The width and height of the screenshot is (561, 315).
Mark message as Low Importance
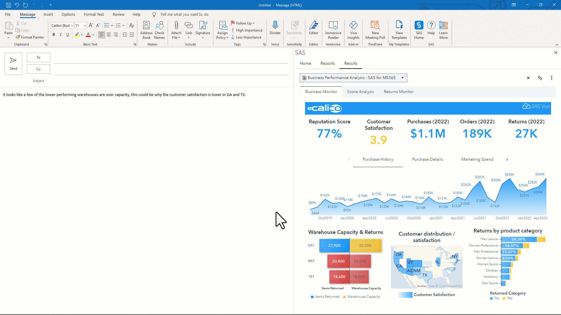click(246, 37)
